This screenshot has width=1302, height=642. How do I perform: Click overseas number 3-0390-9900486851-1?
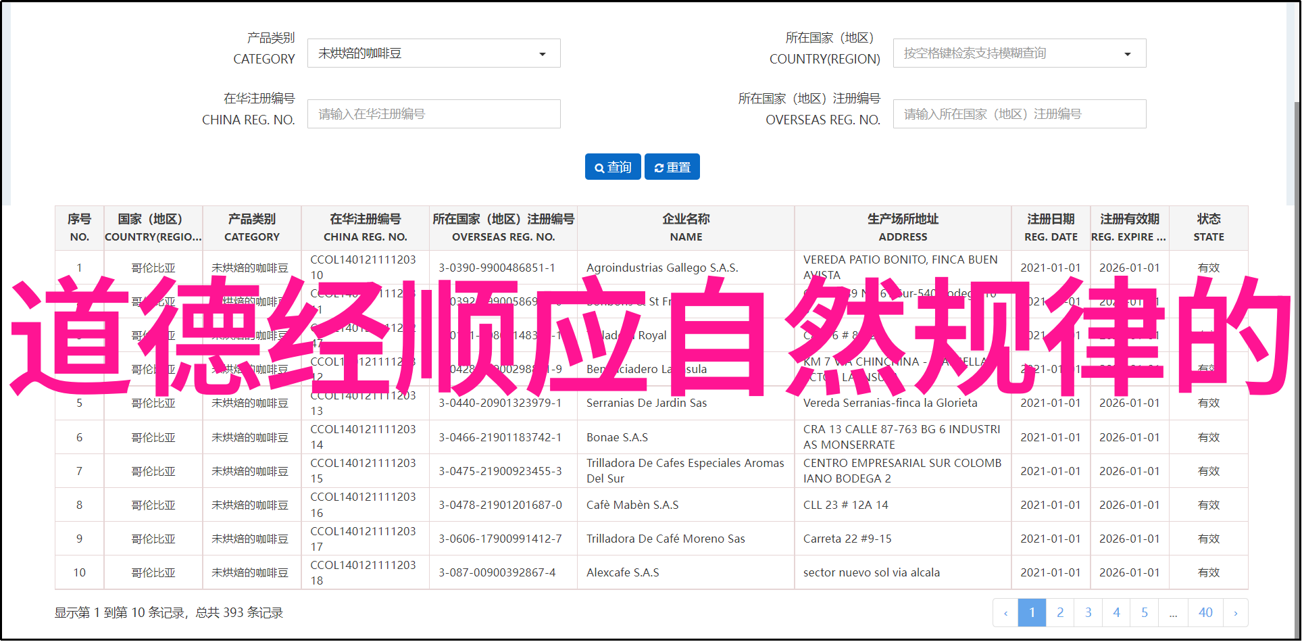coord(497,268)
